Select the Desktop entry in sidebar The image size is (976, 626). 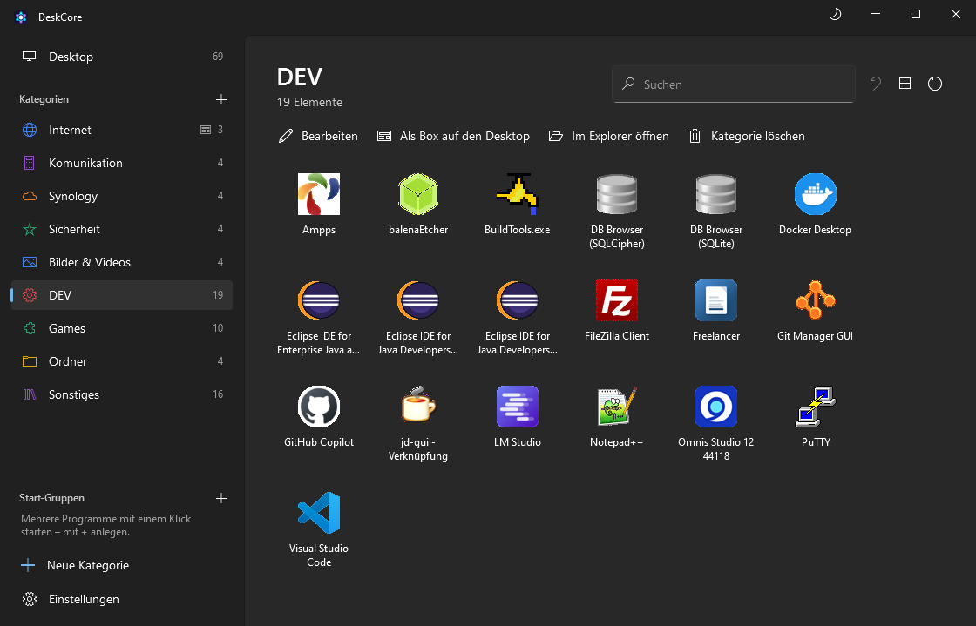pyautogui.click(x=122, y=57)
